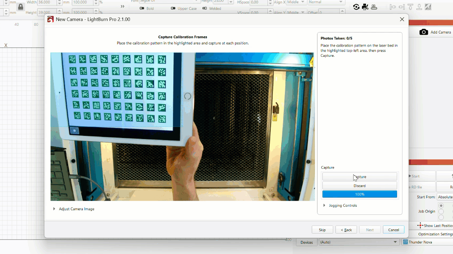The height and width of the screenshot is (254, 453).
Task: Select the bottom Job Origin radio button
Action: (x=441, y=217)
